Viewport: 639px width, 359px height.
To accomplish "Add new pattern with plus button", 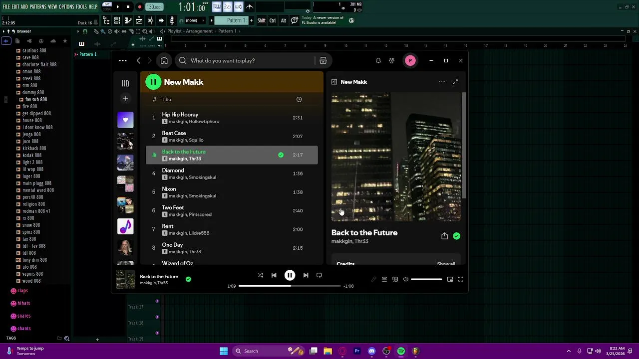I will click(x=252, y=20).
